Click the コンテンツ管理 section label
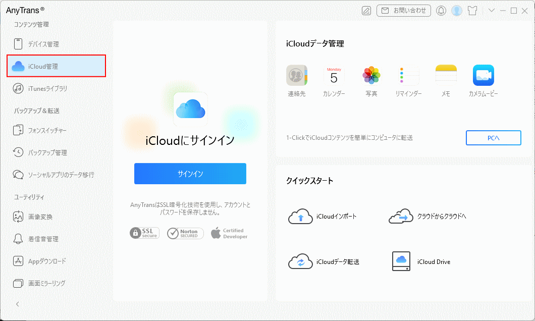Viewport: 535px width, 321px height. pyautogui.click(x=31, y=25)
